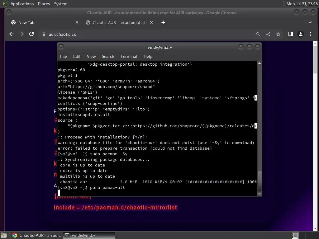Open the terminal View menu

click(91, 57)
